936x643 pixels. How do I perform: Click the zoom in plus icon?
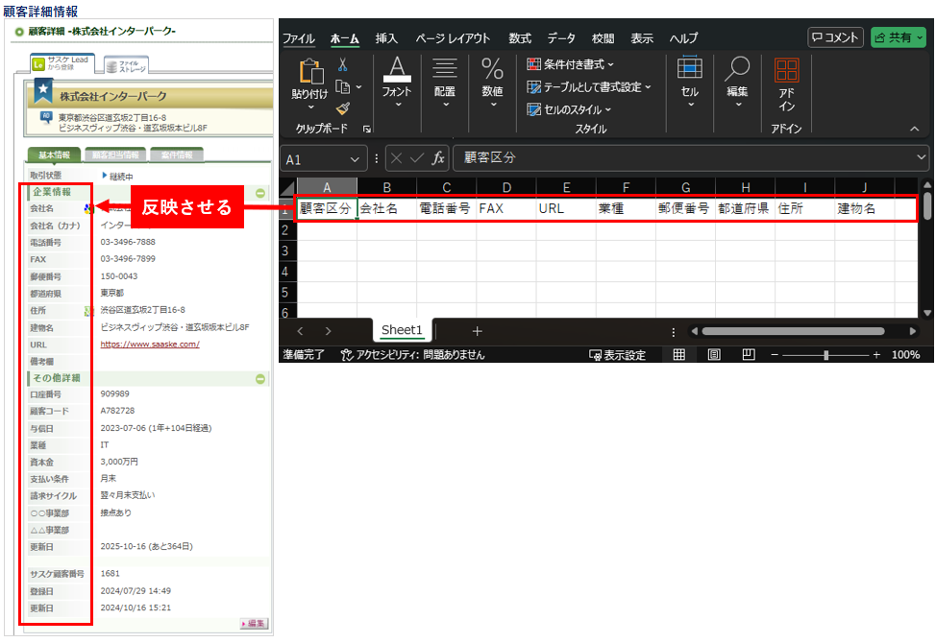click(876, 355)
